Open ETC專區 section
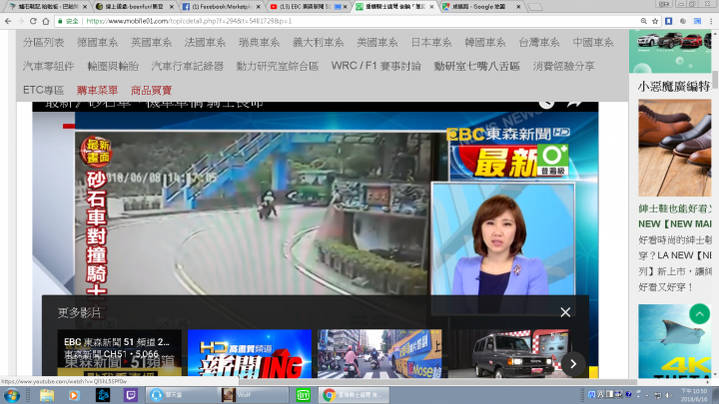This screenshot has height=404, width=719. [44, 90]
